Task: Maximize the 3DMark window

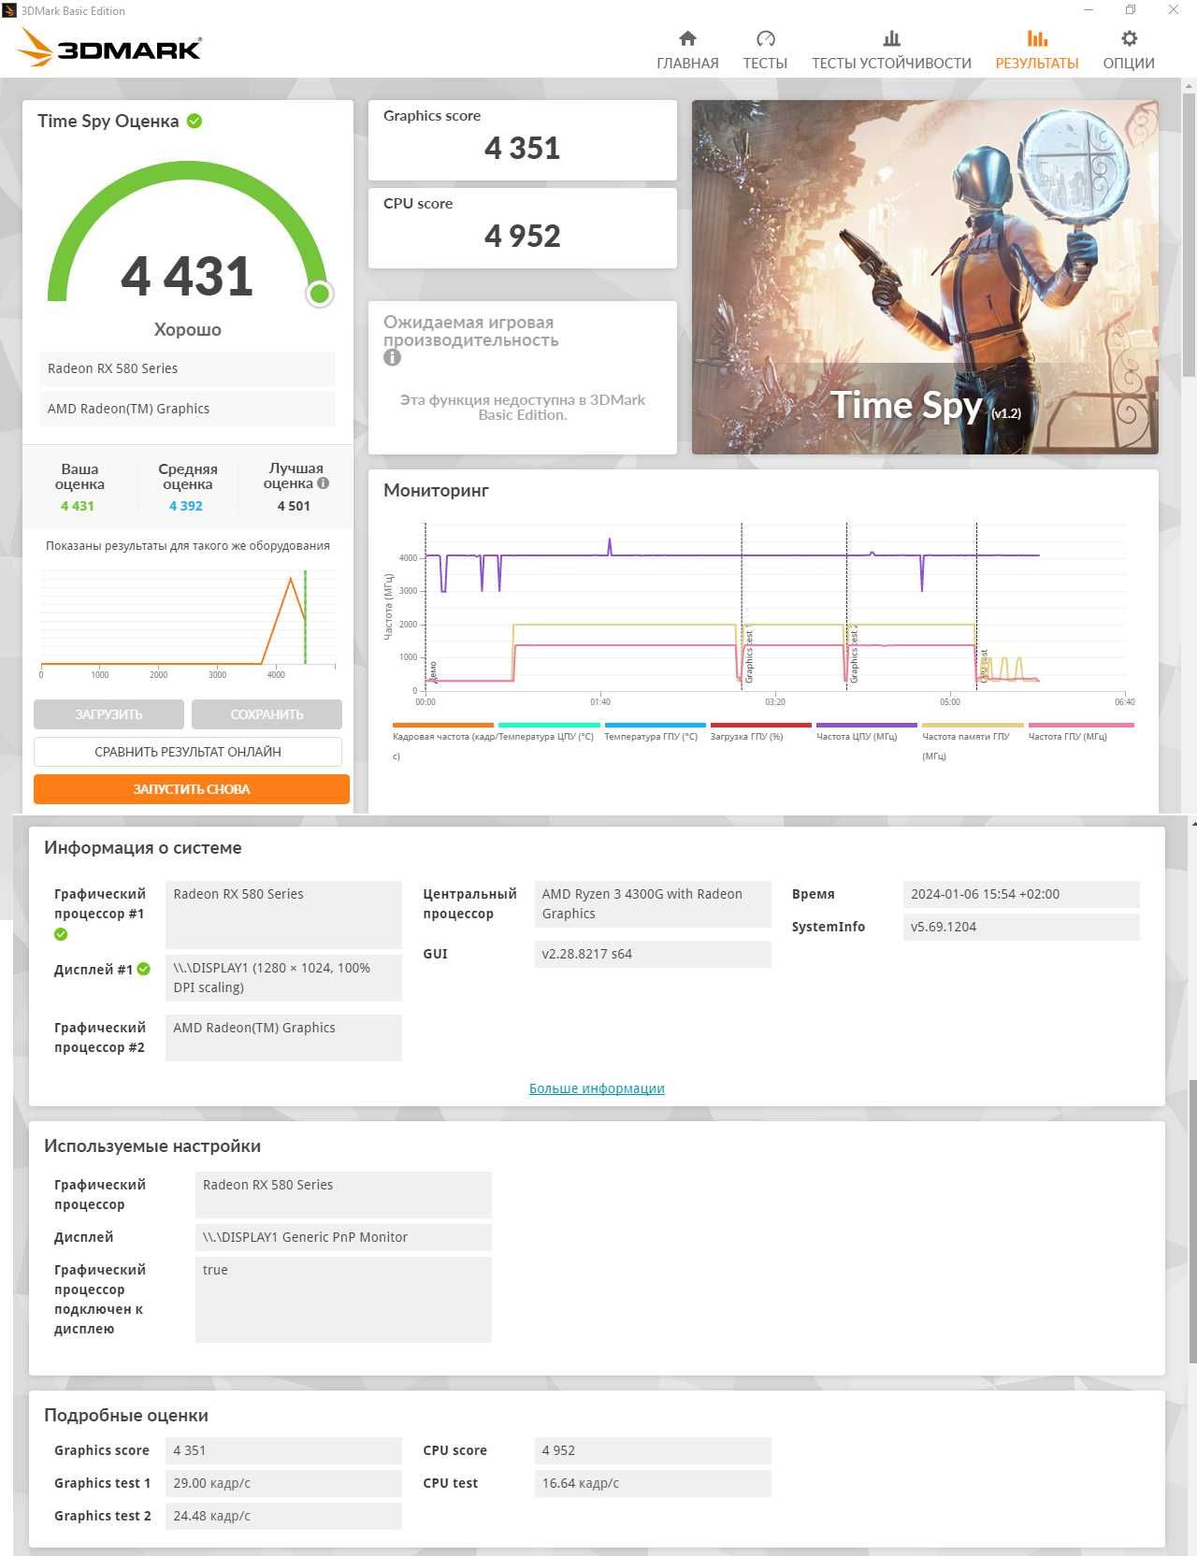Action: 1131,10
